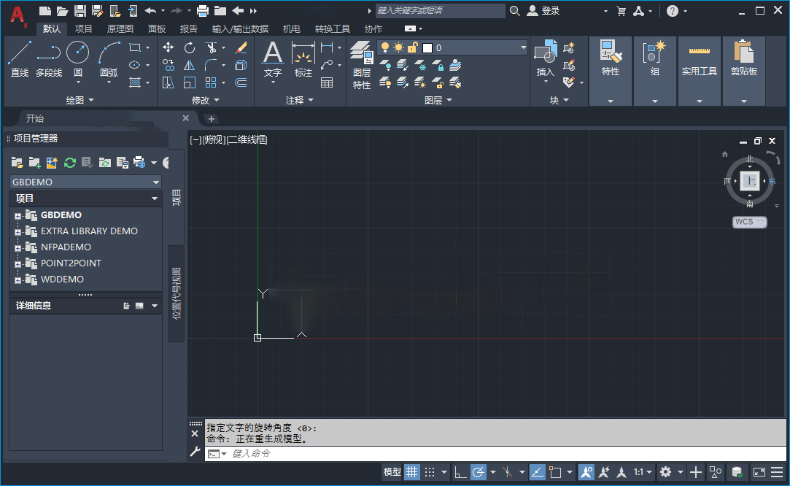The width and height of the screenshot is (790, 486).
Task: Click the Plot/Print icon in quick access toolbar
Action: tap(203, 11)
